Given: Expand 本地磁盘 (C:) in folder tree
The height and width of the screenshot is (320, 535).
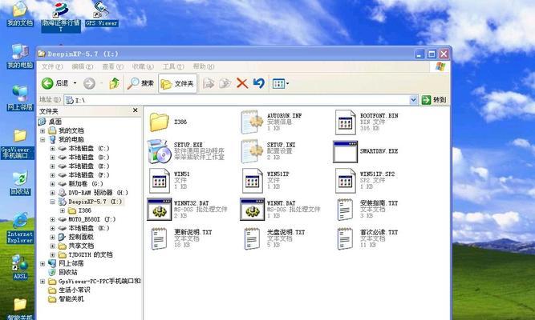Looking at the screenshot, I should (x=52, y=149).
